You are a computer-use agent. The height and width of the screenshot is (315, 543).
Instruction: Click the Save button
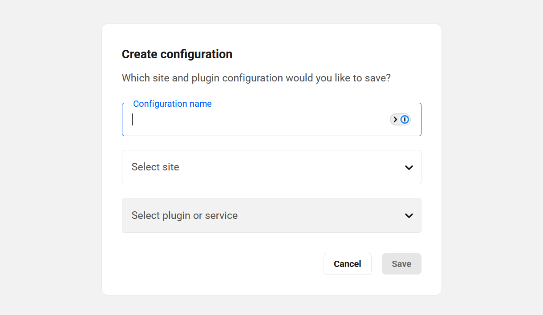pyautogui.click(x=401, y=264)
